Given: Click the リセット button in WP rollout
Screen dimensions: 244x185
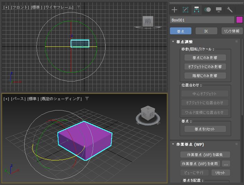Looking at the screenshot, I should [221, 173].
